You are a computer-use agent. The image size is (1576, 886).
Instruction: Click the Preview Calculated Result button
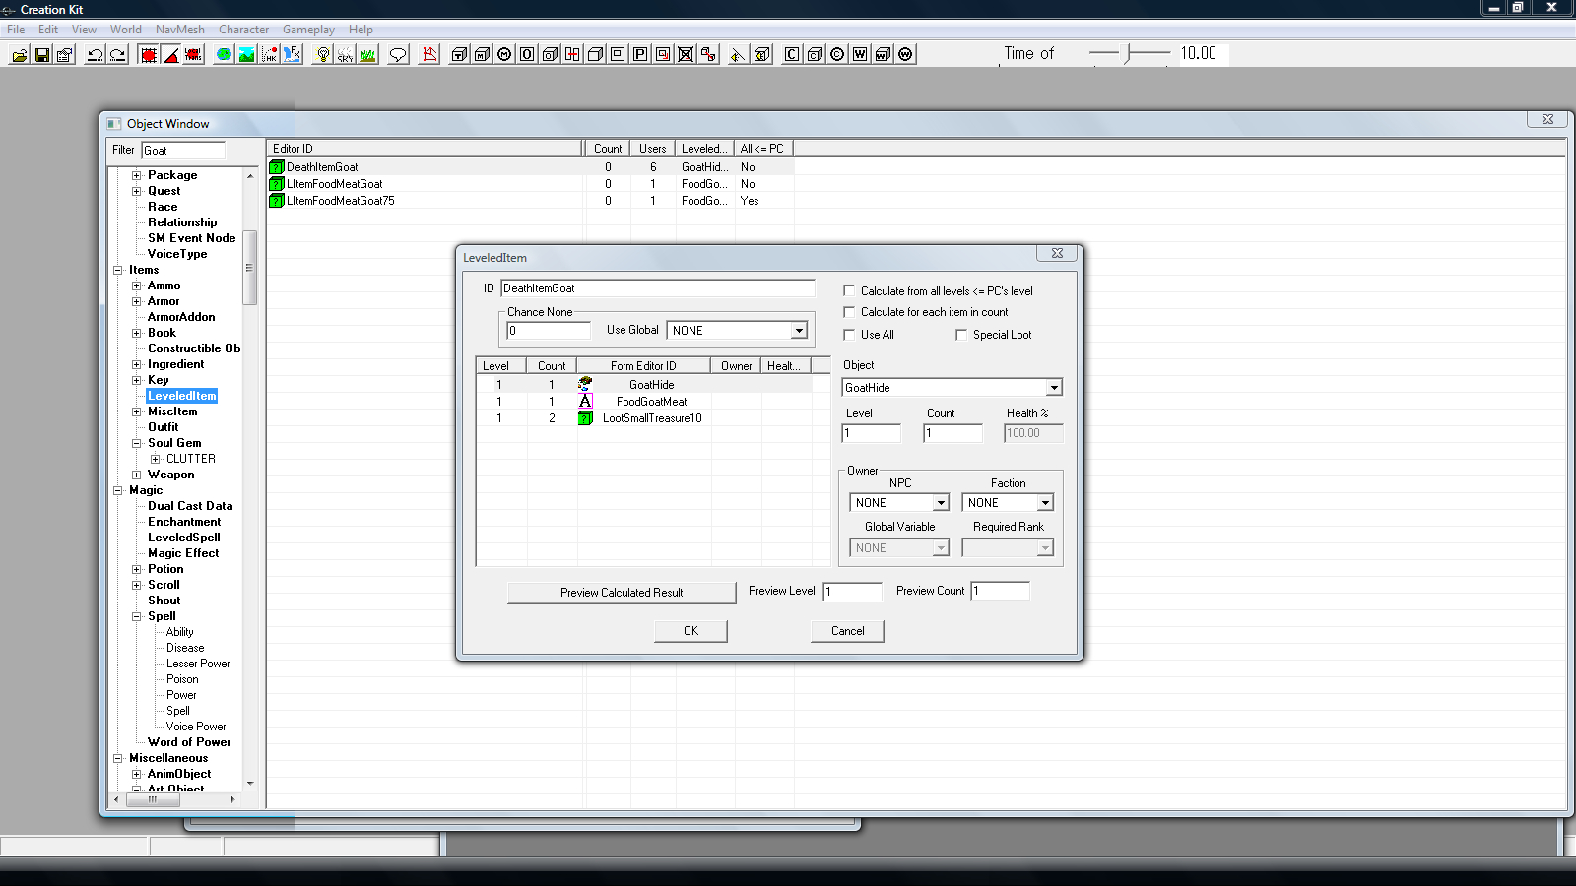click(621, 593)
